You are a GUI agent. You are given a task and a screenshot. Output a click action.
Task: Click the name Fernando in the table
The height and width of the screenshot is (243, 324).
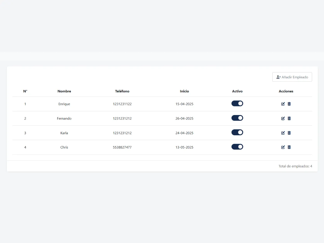64,119
